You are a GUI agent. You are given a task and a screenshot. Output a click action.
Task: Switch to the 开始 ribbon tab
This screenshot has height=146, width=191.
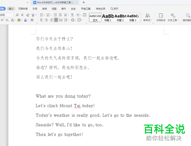2,9
